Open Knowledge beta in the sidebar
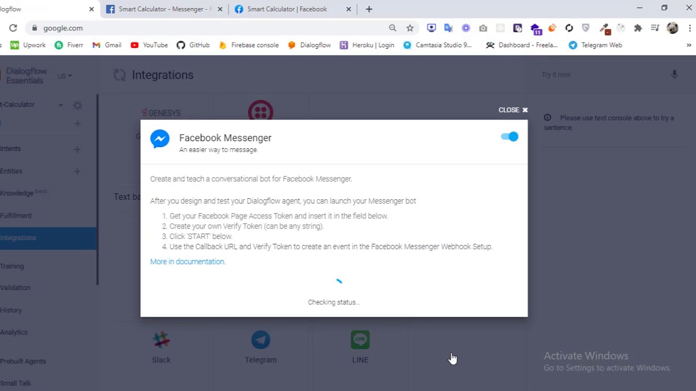Viewport: 696px width, 391px height. point(23,193)
